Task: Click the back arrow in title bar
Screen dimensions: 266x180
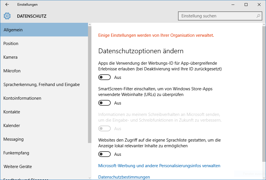Action: pyautogui.click(x=7, y=5)
